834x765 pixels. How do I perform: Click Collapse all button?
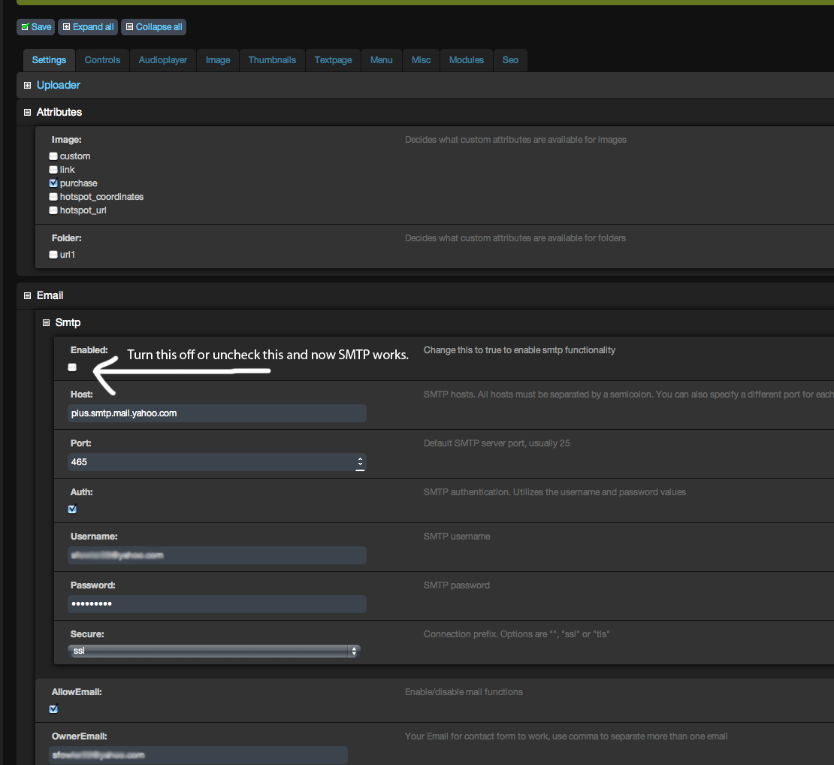154,27
